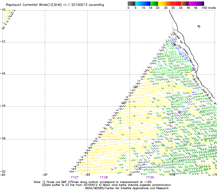Click the gray 0-5 knots legend swatch
Screen dimensions: 217x190
pyautogui.click(x=131, y=4)
